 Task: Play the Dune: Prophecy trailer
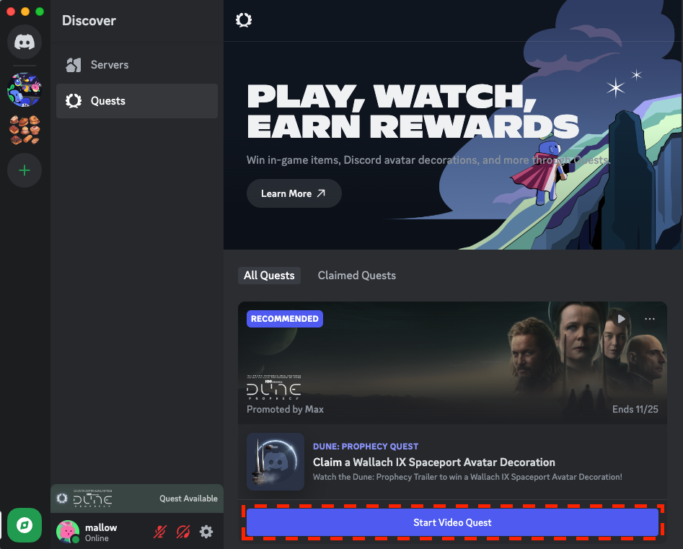pyautogui.click(x=621, y=318)
